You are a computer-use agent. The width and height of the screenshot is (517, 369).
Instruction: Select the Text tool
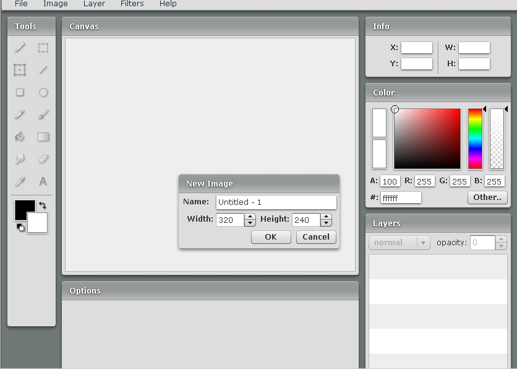(x=43, y=181)
